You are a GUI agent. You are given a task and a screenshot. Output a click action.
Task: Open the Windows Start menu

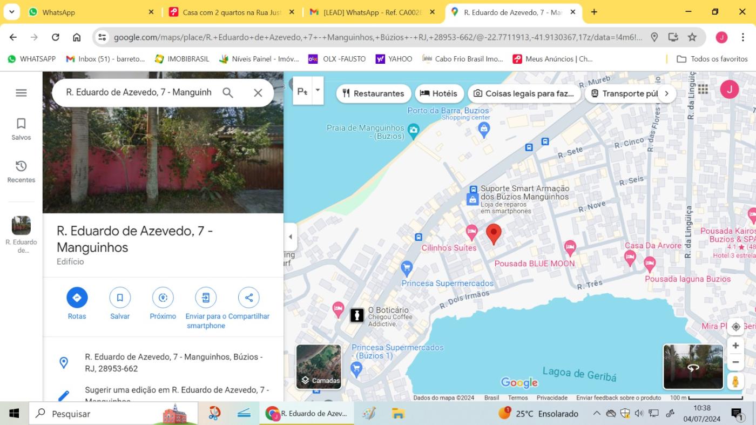tap(14, 414)
